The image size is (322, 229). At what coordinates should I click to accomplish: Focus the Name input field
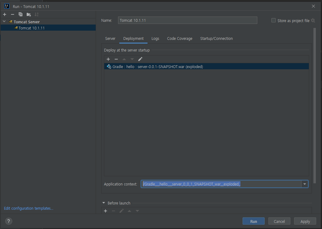187,20
